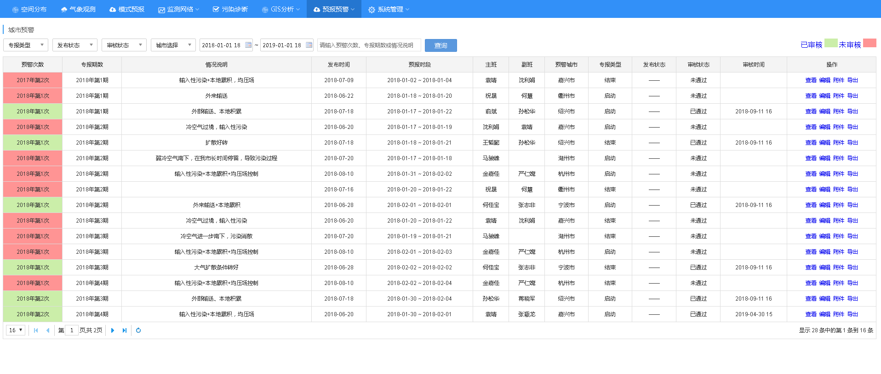Open calendar for start date 2018-01-01

pos(248,45)
